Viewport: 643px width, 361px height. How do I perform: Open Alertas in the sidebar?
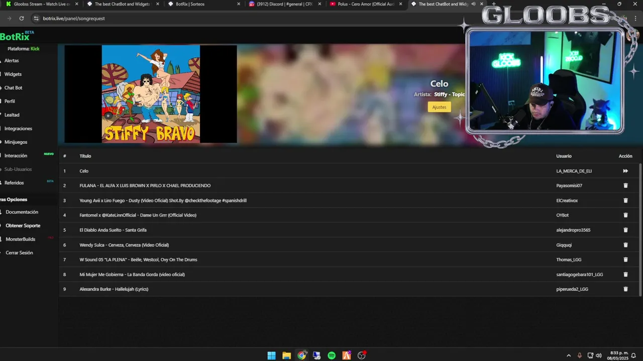point(12,61)
